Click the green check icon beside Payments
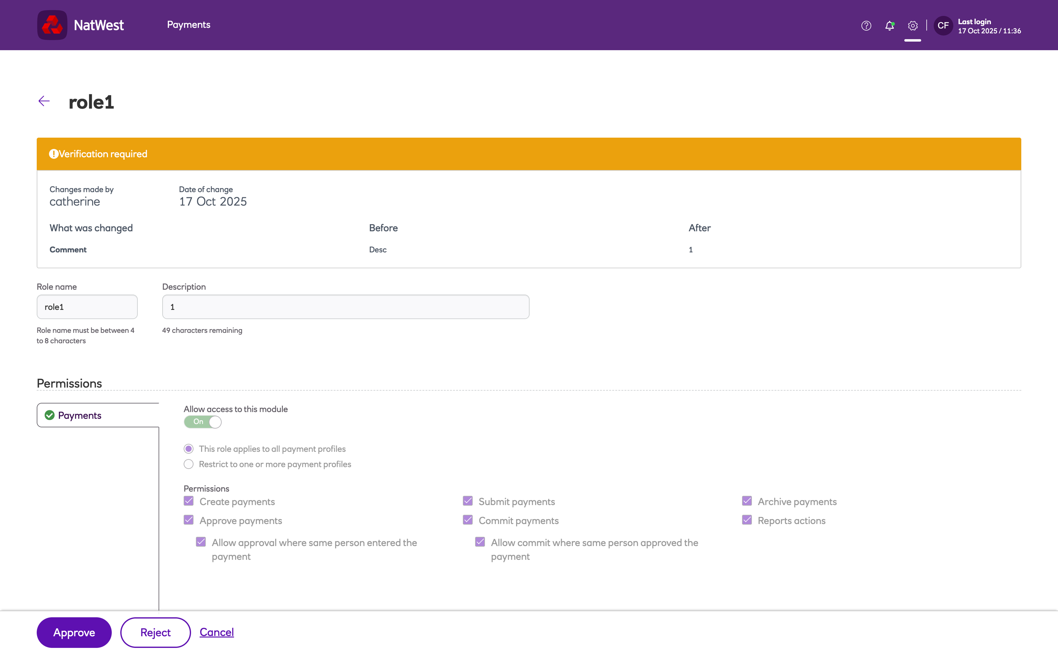Screen dimensions: 1058x654 click(50, 415)
